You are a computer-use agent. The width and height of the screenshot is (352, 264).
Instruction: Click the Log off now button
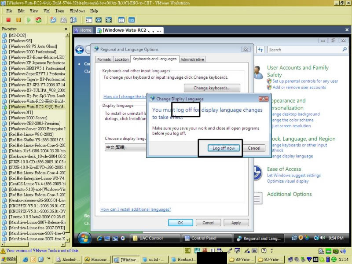tap(224, 148)
